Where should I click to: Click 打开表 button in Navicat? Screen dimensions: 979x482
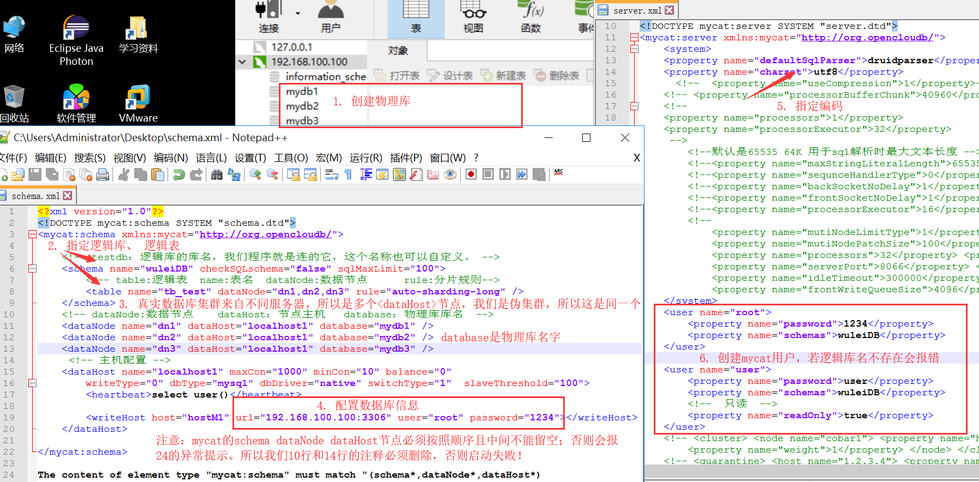[397, 76]
